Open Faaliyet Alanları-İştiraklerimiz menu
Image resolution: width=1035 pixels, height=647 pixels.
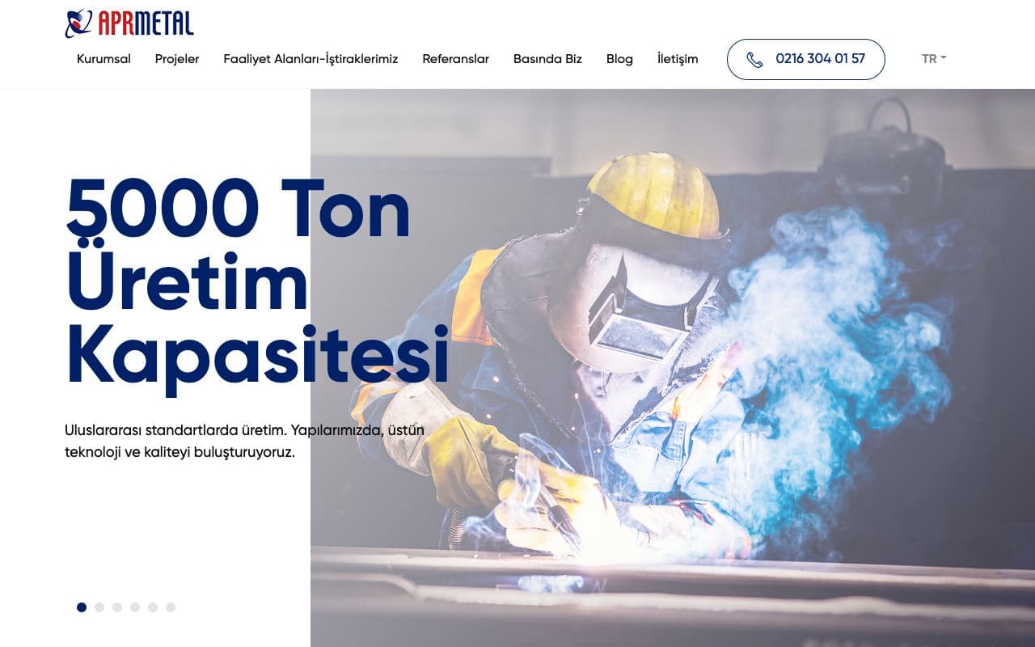310,59
